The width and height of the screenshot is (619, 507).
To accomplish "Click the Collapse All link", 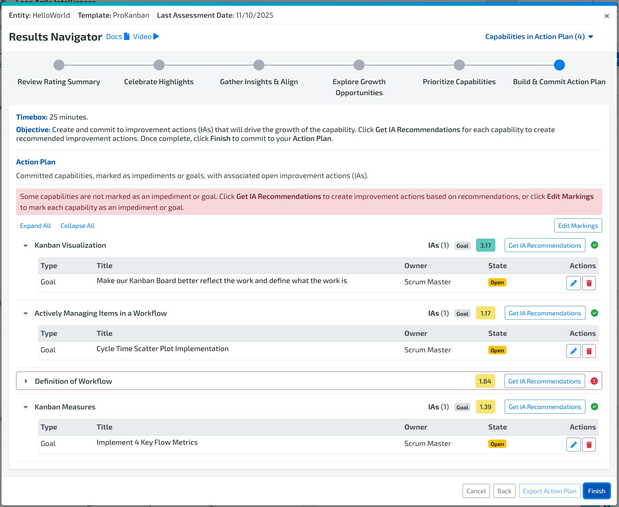I will [78, 226].
